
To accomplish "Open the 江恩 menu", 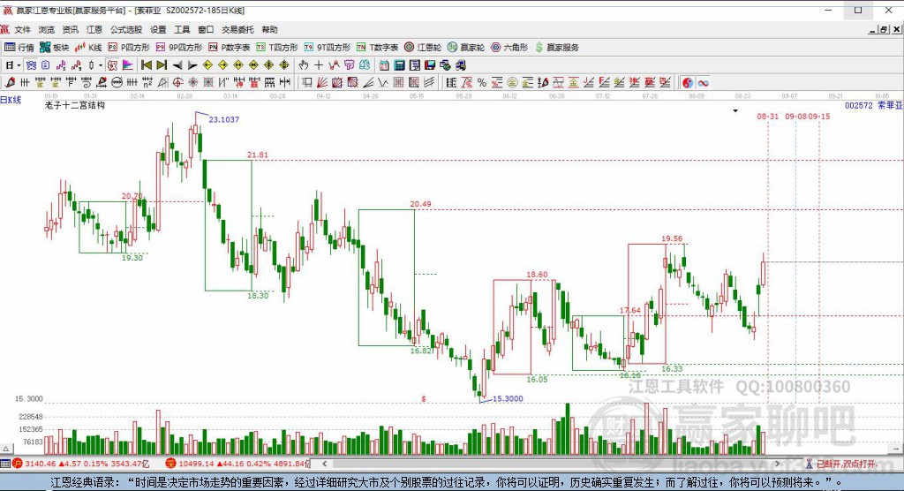I will point(94,29).
